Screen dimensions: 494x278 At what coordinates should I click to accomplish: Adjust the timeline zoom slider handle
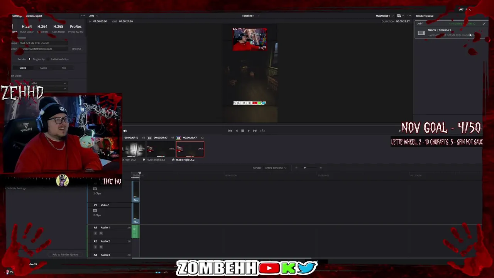click(x=305, y=168)
